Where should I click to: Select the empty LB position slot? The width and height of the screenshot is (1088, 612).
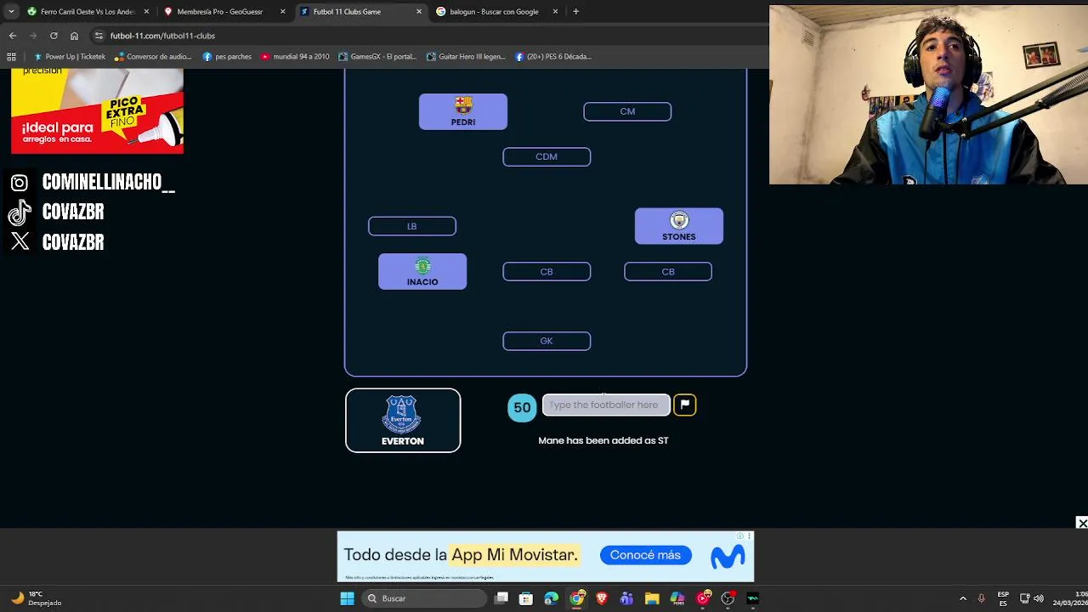click(x=412, y=226)
